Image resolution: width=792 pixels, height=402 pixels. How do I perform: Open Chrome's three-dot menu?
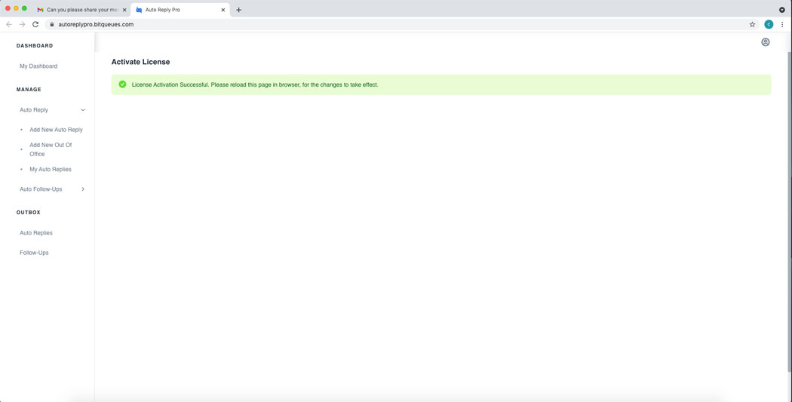pyautogui.click(x=782, y=24)
